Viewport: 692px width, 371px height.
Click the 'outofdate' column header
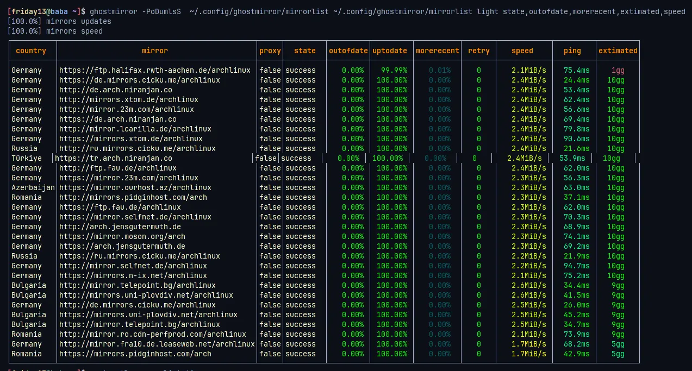point(348,51)
